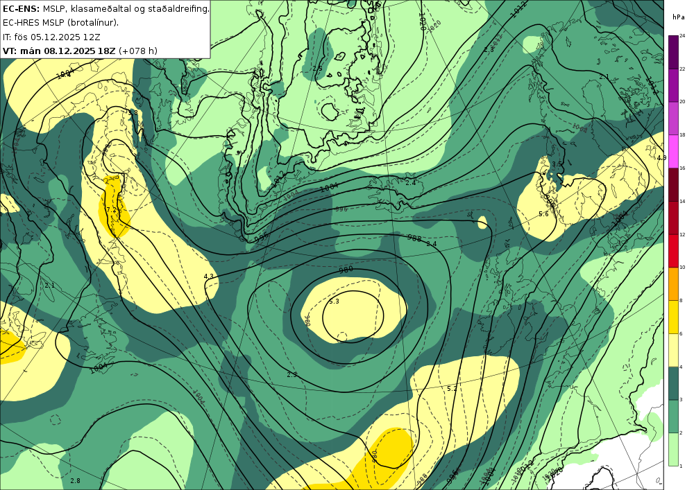Select the orange 8–10 hPa legend swatch

pos(672,284)
